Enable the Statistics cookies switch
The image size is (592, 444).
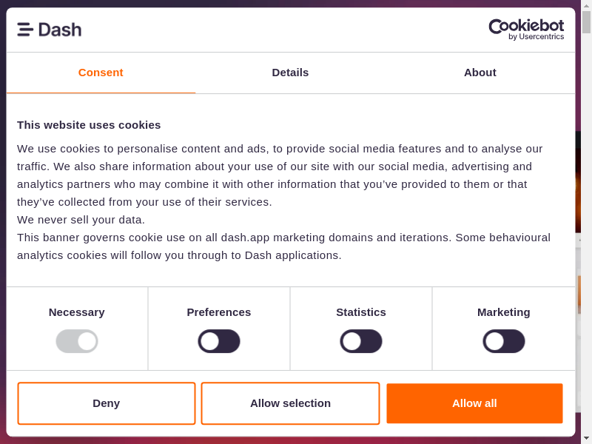coord(361,341)
